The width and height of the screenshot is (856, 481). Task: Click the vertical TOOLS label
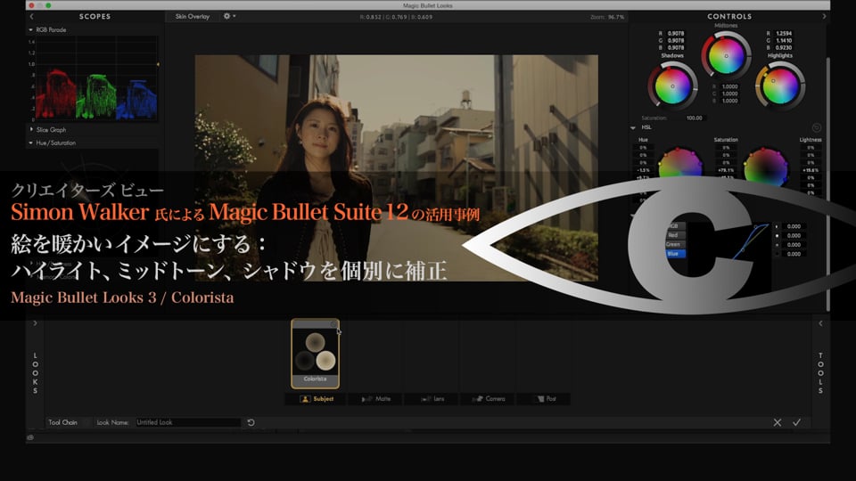click(820, 373)
